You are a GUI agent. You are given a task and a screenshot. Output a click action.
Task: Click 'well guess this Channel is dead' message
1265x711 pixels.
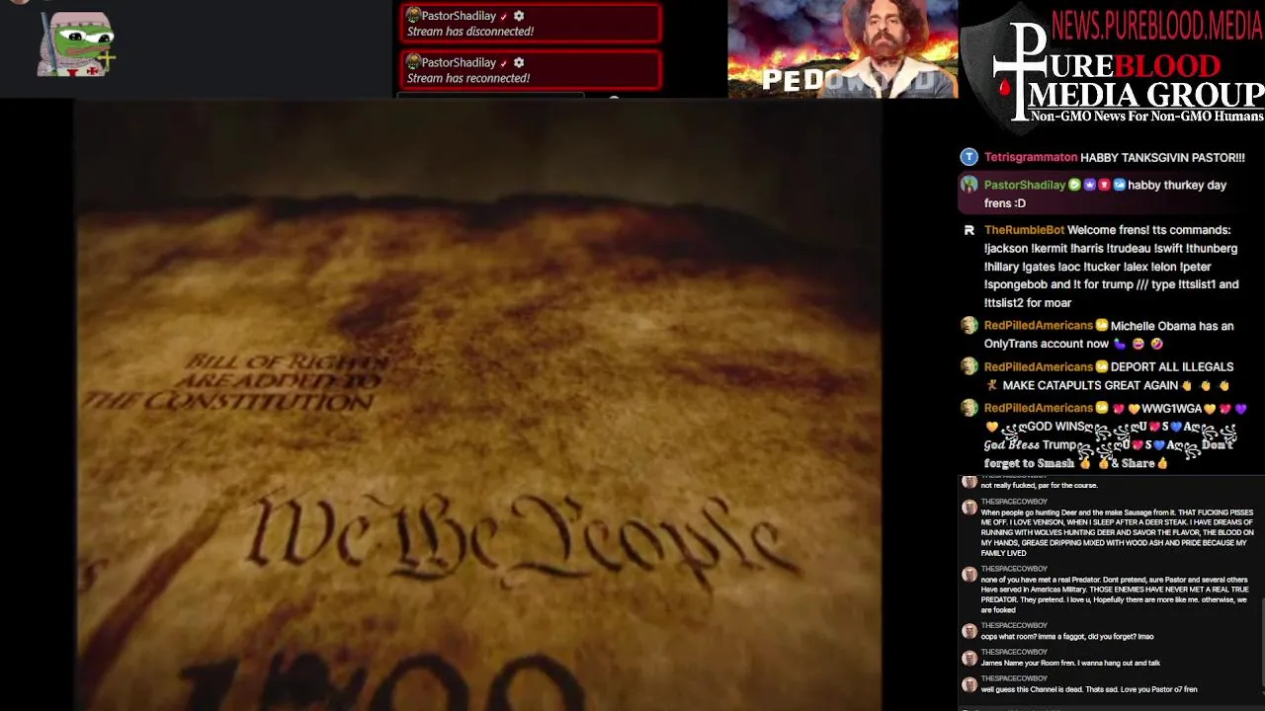pyautogui.click(x=1089, y=689)
